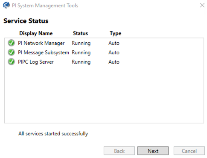Click the Next button
207x158 pixels.
(153, 151)
